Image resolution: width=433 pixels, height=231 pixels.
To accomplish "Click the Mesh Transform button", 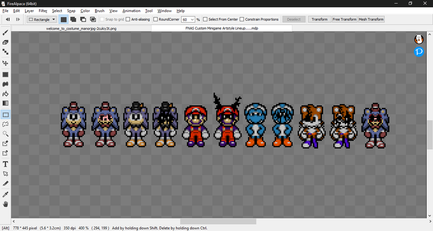I will pos(371,19).
